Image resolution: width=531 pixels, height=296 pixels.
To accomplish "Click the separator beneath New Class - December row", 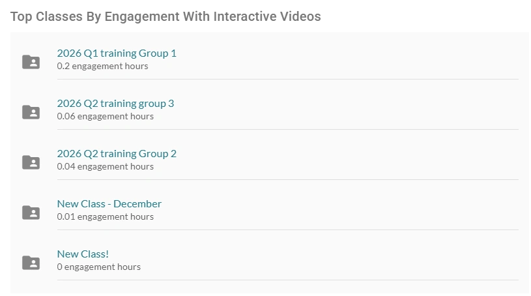I will point(287,230).
